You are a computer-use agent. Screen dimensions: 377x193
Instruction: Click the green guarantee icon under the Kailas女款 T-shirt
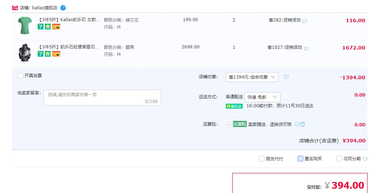coord(48,27)
